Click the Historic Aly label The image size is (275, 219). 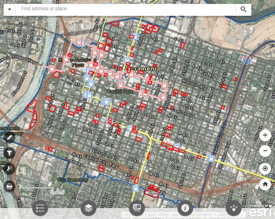[194, 84]
